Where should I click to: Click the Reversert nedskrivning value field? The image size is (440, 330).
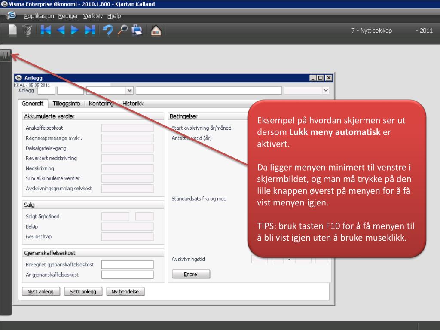click(127, 158)
